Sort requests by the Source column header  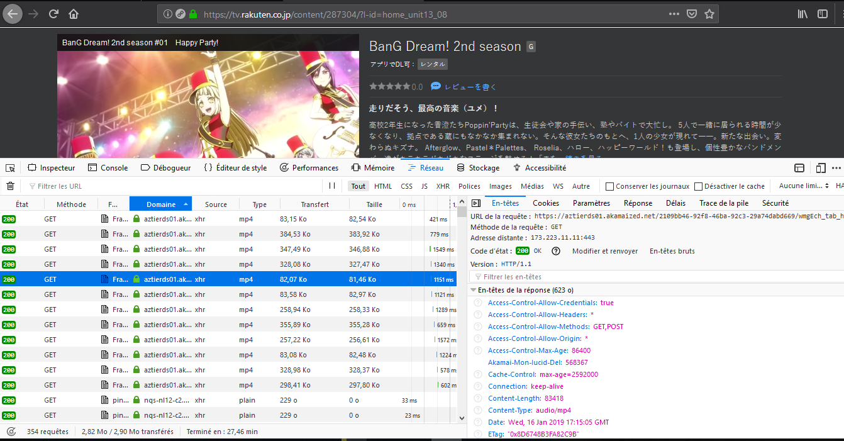pyautogui.click(x=216, y=204)
